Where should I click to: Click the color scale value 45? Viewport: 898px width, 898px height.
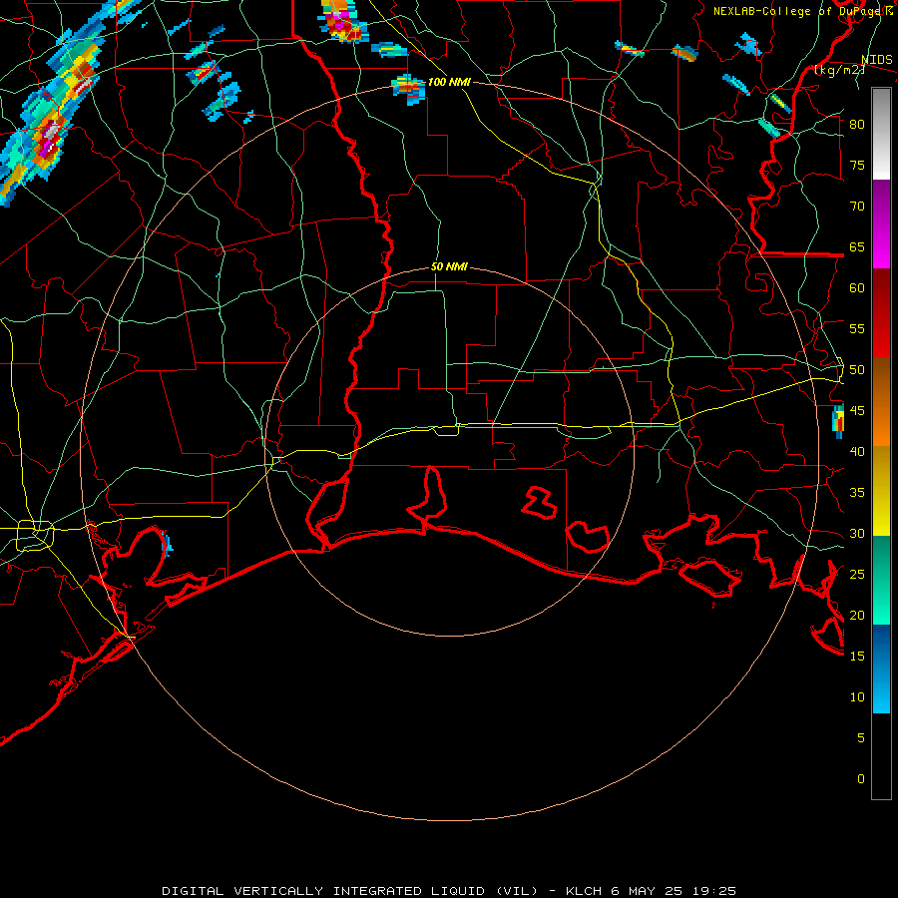point(857,411)
